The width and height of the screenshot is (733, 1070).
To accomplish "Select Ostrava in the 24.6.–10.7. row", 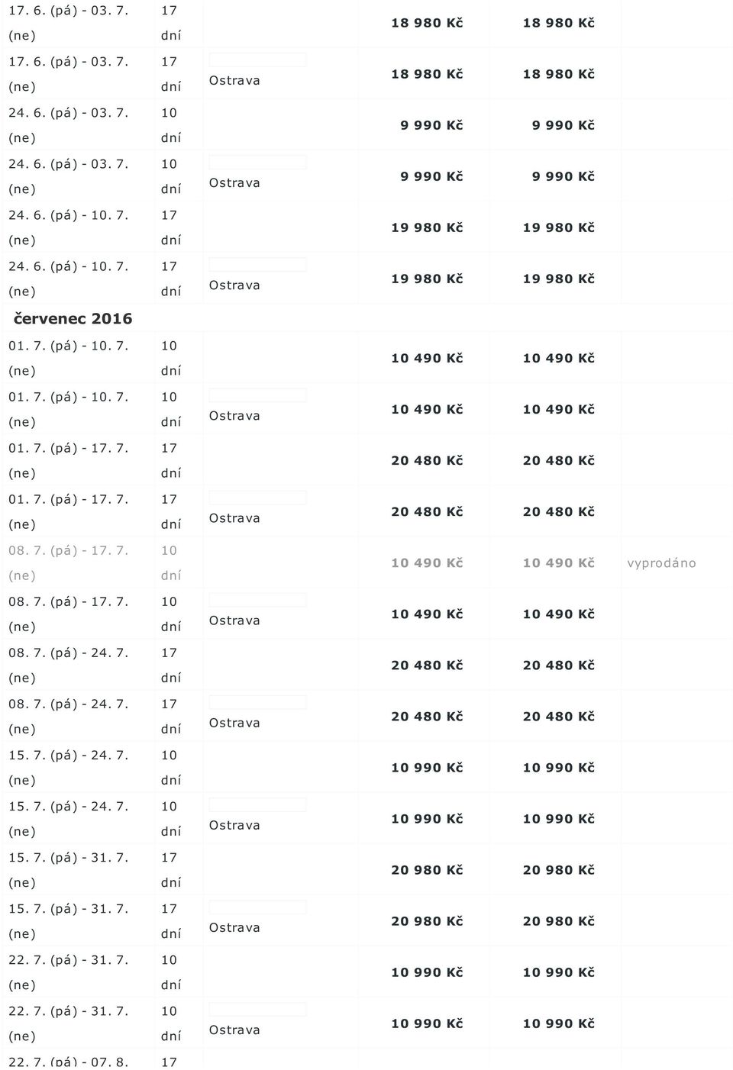I will 234,285.
